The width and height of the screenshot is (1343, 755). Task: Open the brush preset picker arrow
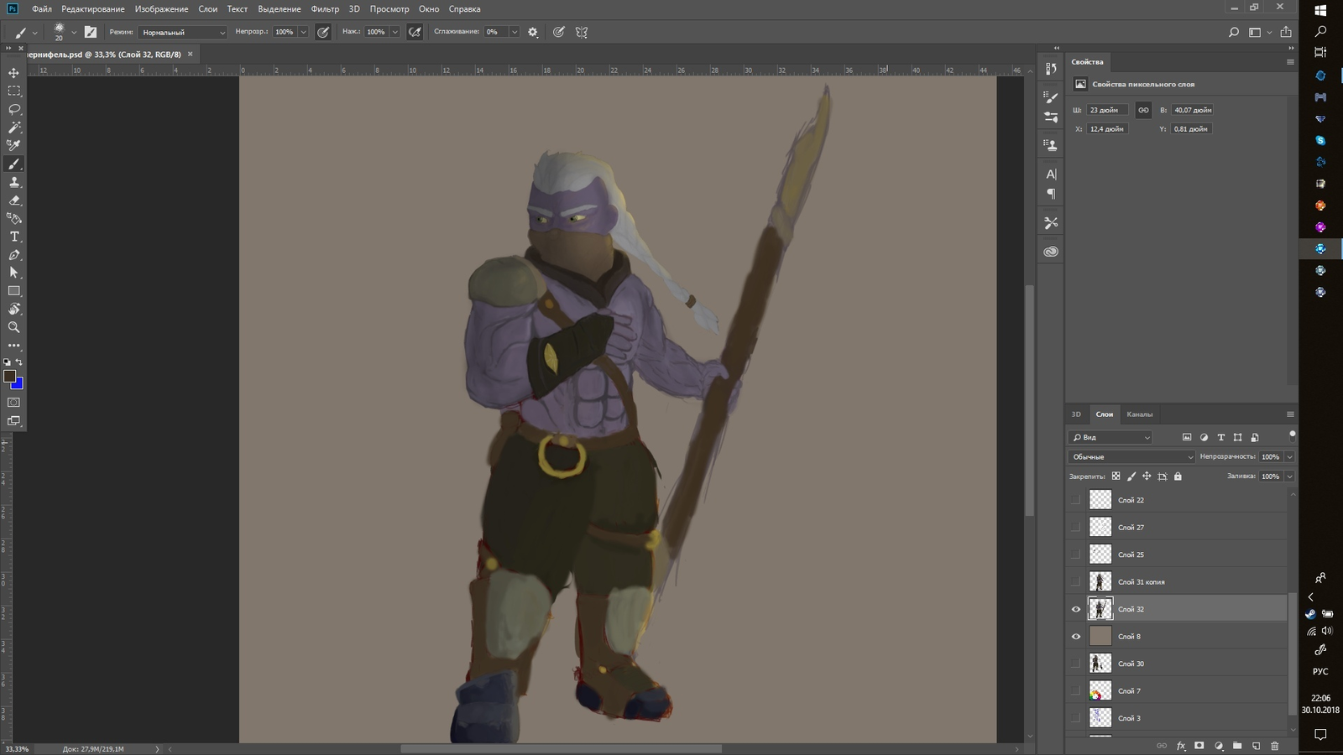pyautogui.click(x=74, y=32)
